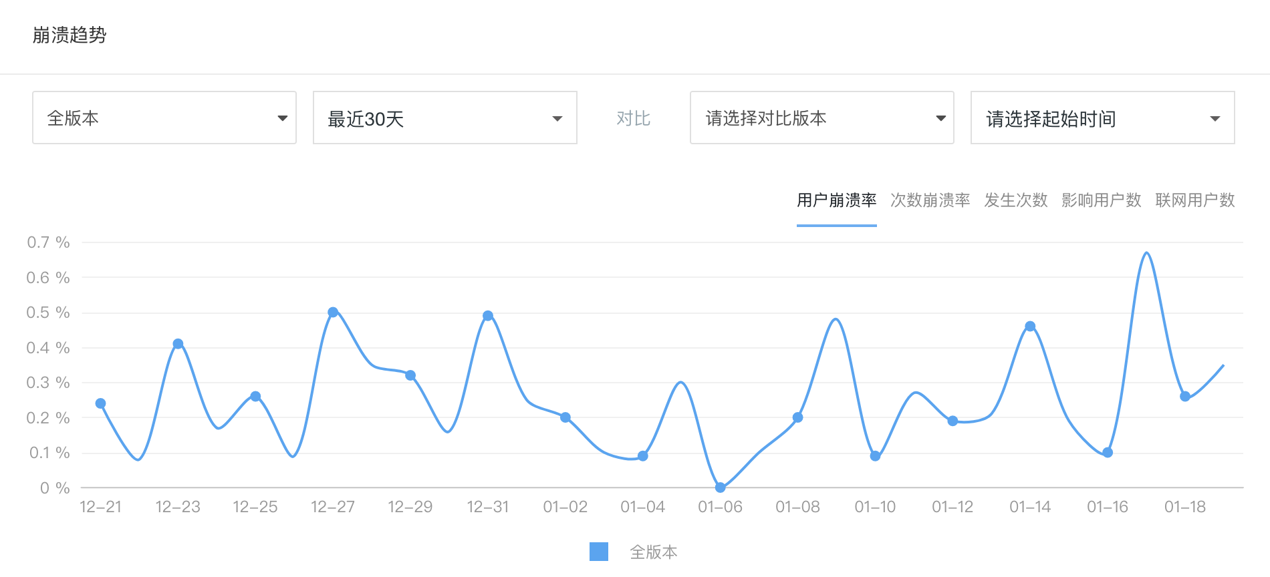Select the 发生次数 tab
This screenshot has height=577, width=1270.
(x=1015, y=200)
